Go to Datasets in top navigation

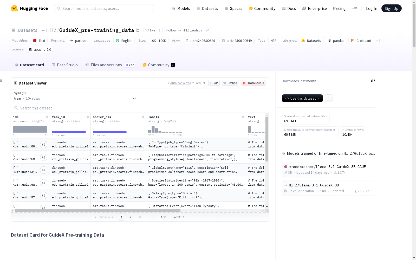click(x=207, y=8)
